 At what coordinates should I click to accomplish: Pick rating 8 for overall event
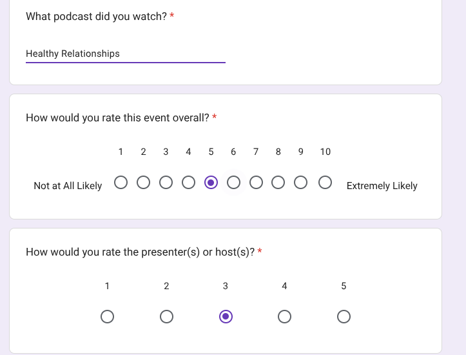278,183
